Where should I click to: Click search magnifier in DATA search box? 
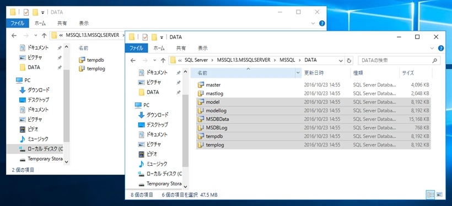pyautogui.click(x=434, y=61)
